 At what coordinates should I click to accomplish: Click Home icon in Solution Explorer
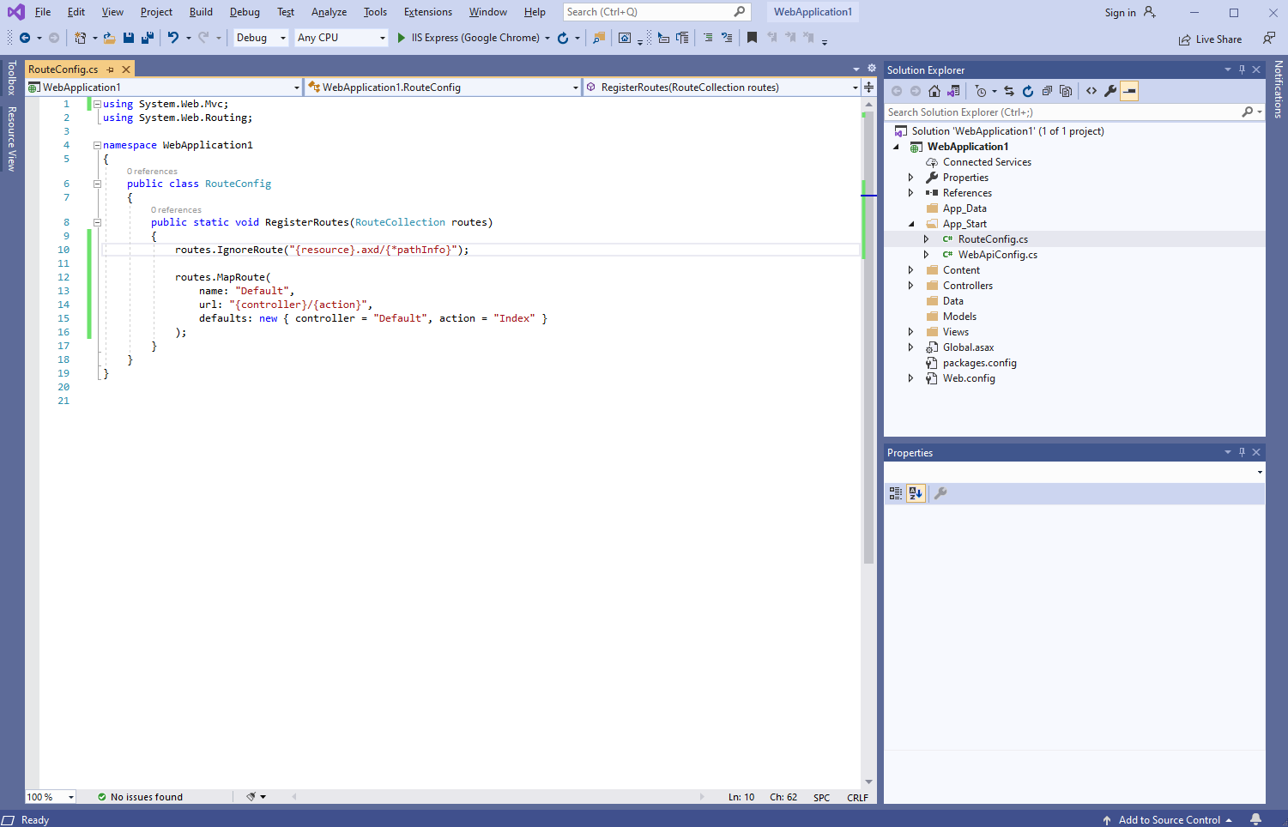tap(934, 91)
